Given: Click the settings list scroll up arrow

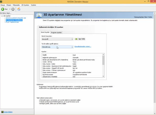Looking at the screenshot, I should point(103,54).
